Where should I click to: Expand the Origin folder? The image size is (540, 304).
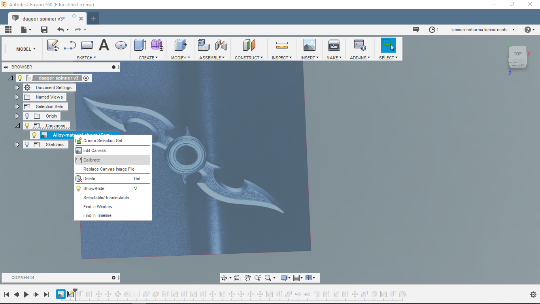pyautogui.click(x=17, y=116)
